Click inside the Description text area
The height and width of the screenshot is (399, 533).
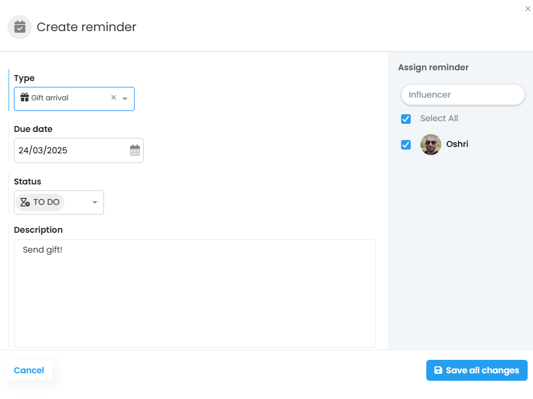coord(195,294)
